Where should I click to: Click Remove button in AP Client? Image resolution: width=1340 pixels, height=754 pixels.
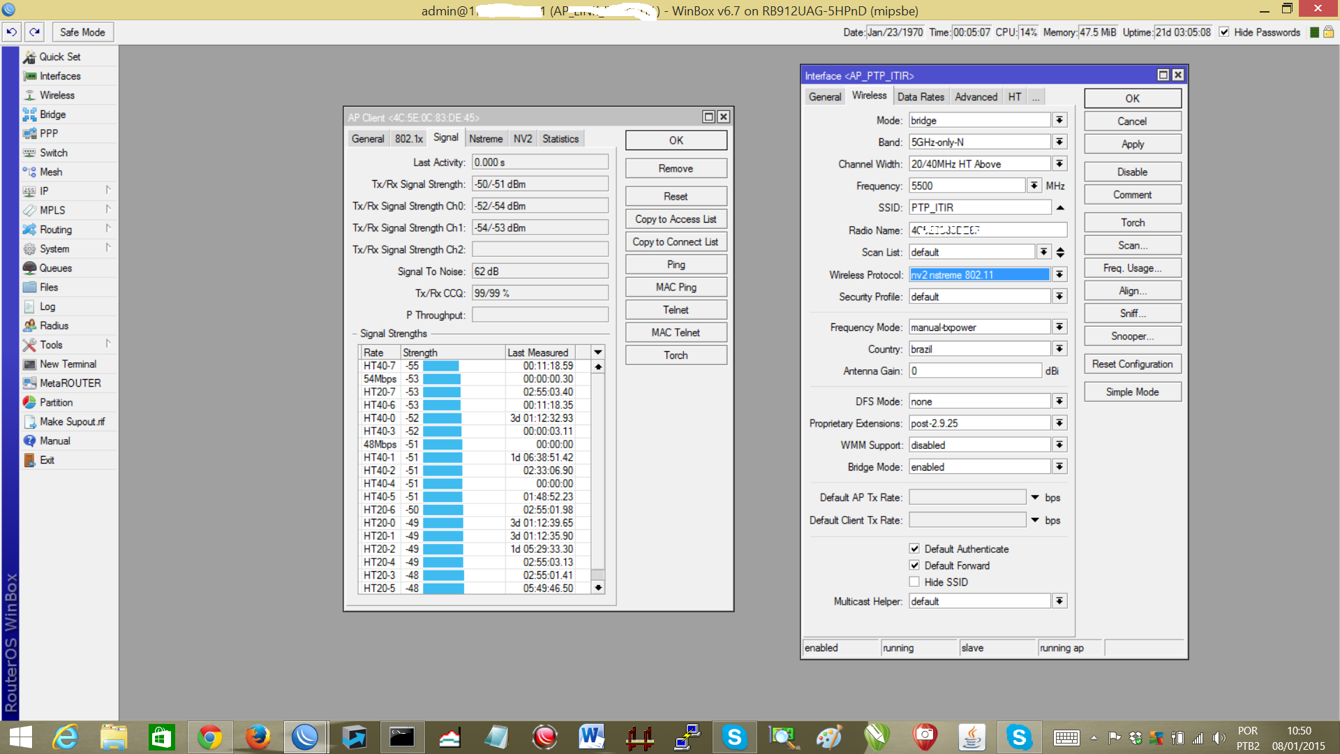coord(676,168)
